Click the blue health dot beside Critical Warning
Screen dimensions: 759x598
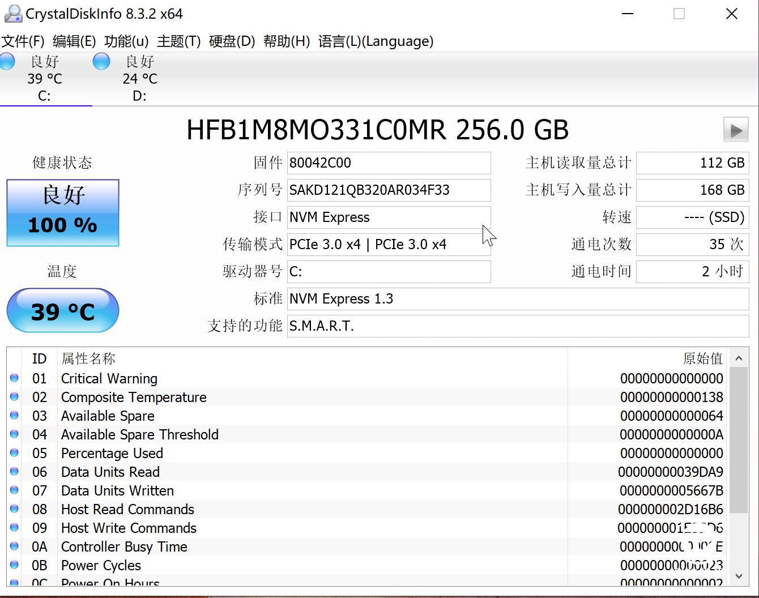click(14, 378)
